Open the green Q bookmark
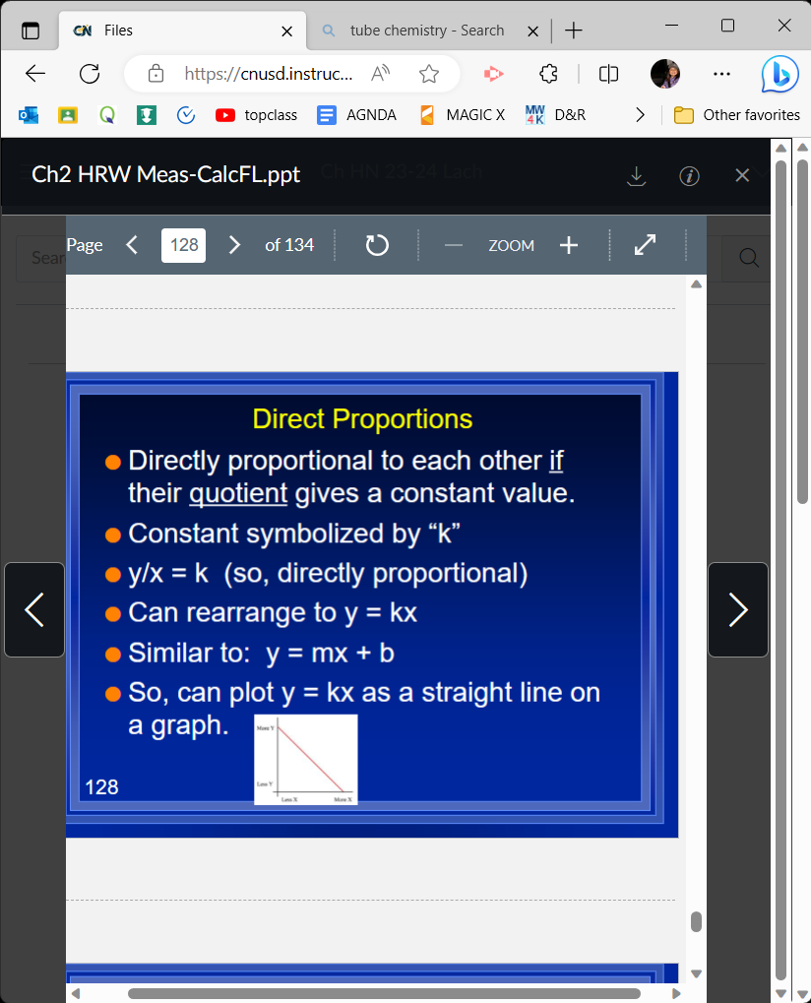This screenshot has width=811, height=1003. pos(107,115)
